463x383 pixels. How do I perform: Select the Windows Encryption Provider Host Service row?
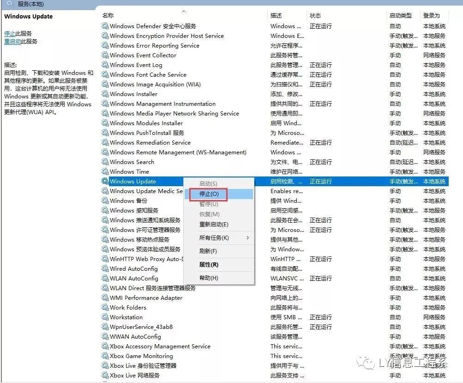point(275,36)
